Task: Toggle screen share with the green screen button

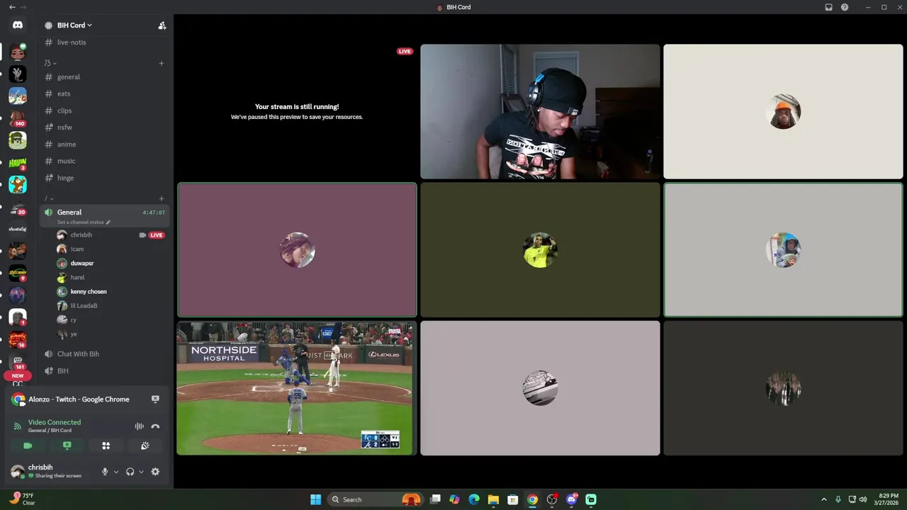Action: 67,446
